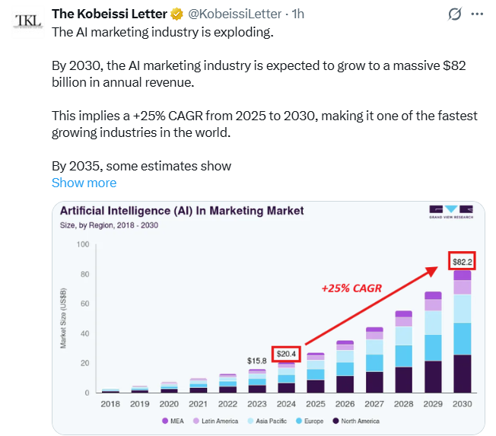Click the +25% CAGR annotation

click(351, 288)
